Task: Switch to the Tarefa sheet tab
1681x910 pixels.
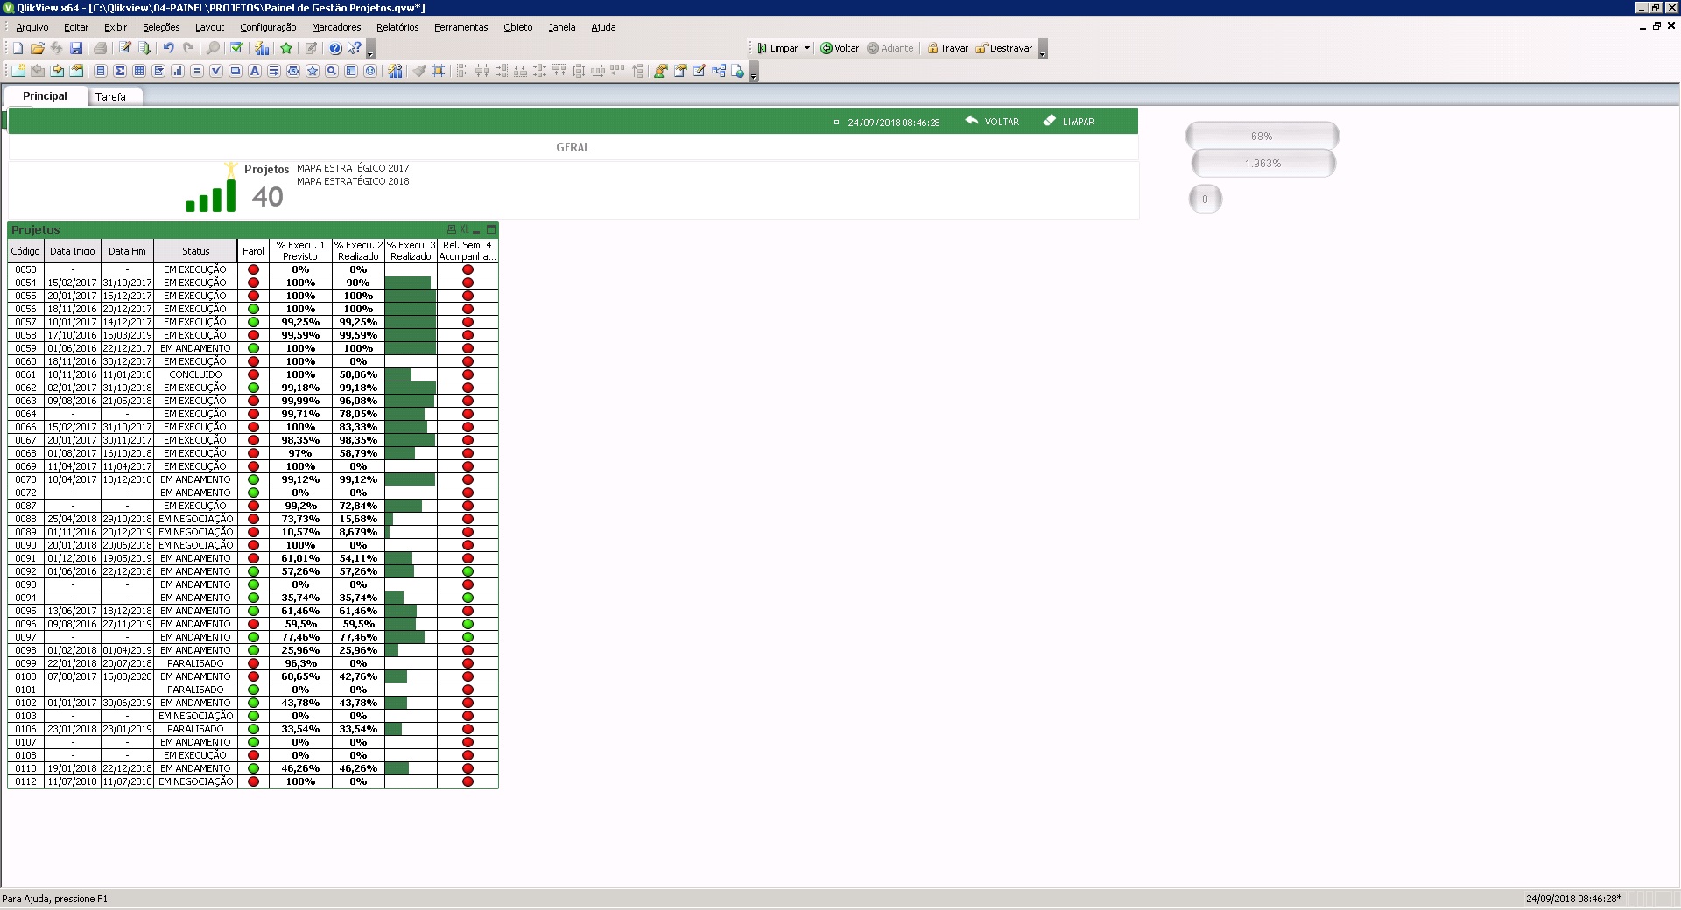Action: click(110, 96)
